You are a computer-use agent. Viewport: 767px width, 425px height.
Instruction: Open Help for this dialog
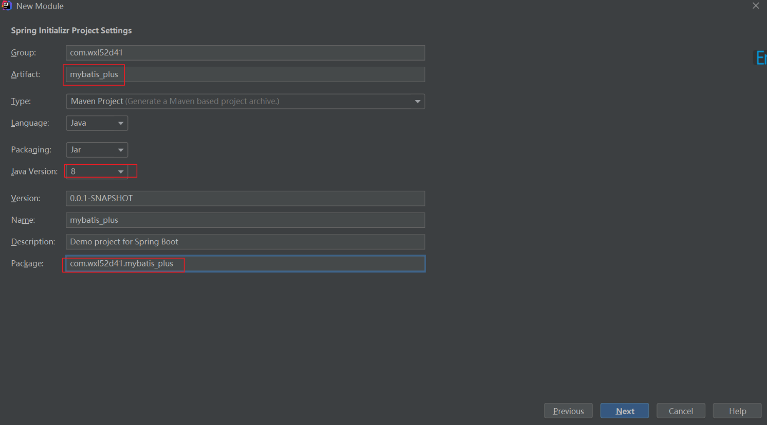pos(737,411)
